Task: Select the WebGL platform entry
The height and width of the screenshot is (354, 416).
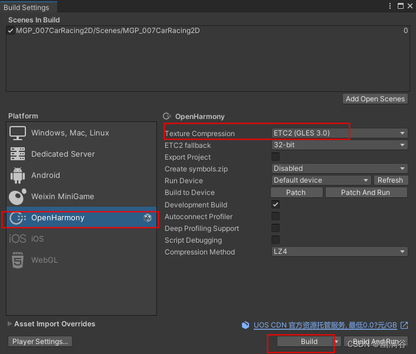Action: click(81, 260)
